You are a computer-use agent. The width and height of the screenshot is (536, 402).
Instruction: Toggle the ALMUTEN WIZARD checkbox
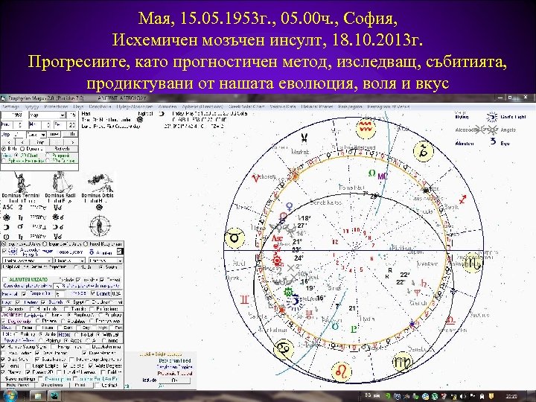tap(4, 280)
